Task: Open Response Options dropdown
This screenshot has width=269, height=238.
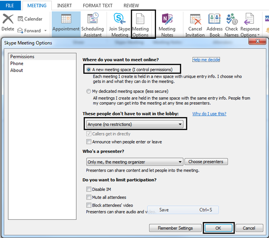Action: [250, 25]
